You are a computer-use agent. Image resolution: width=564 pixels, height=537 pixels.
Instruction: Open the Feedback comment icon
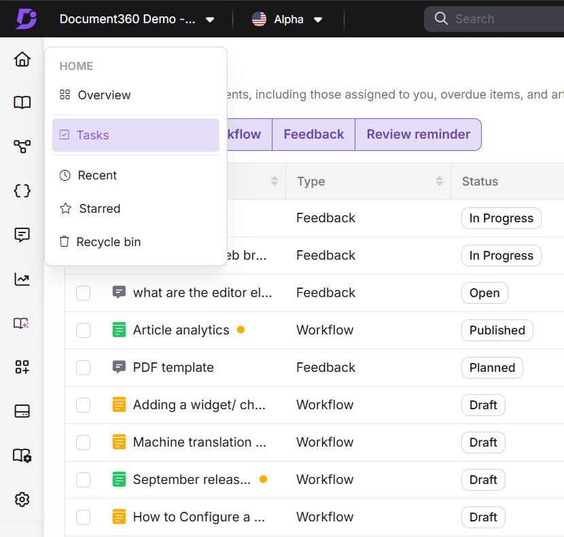(x=22, y=235)
